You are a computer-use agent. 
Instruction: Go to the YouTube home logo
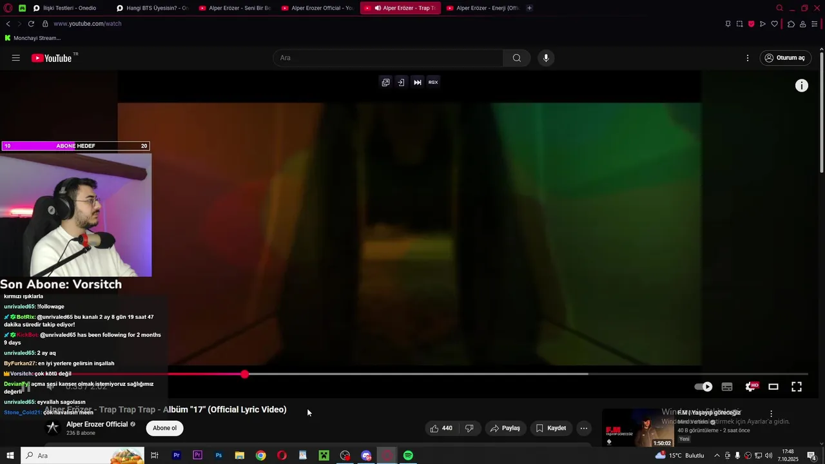(52, 58)
